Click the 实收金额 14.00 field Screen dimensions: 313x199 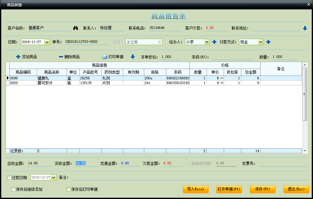point(86,163)
